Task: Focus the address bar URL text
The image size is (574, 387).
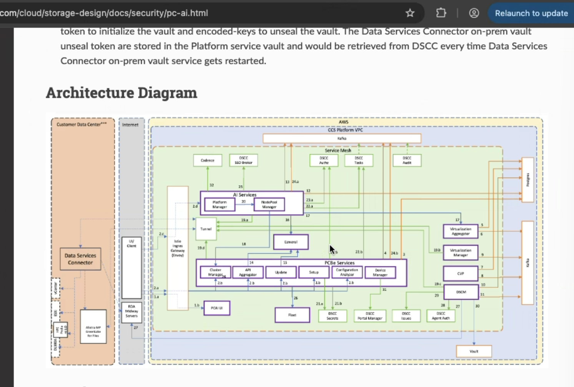Action: tap(104, 13)
